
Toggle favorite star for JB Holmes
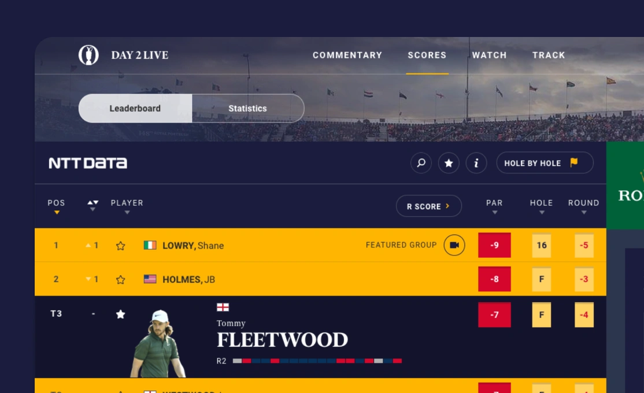(x=120, y=280)
